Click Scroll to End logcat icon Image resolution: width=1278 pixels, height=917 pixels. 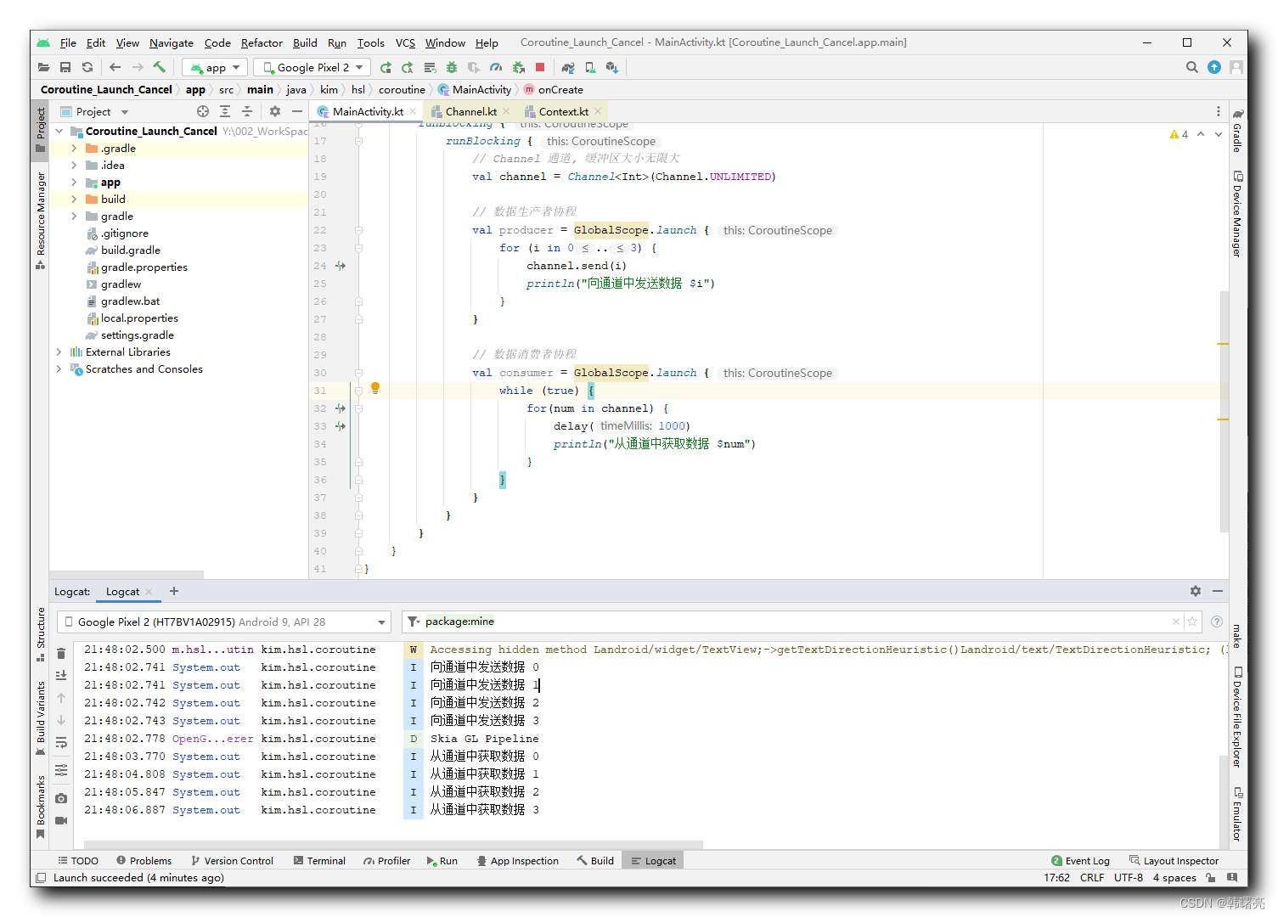coord(61,675)
